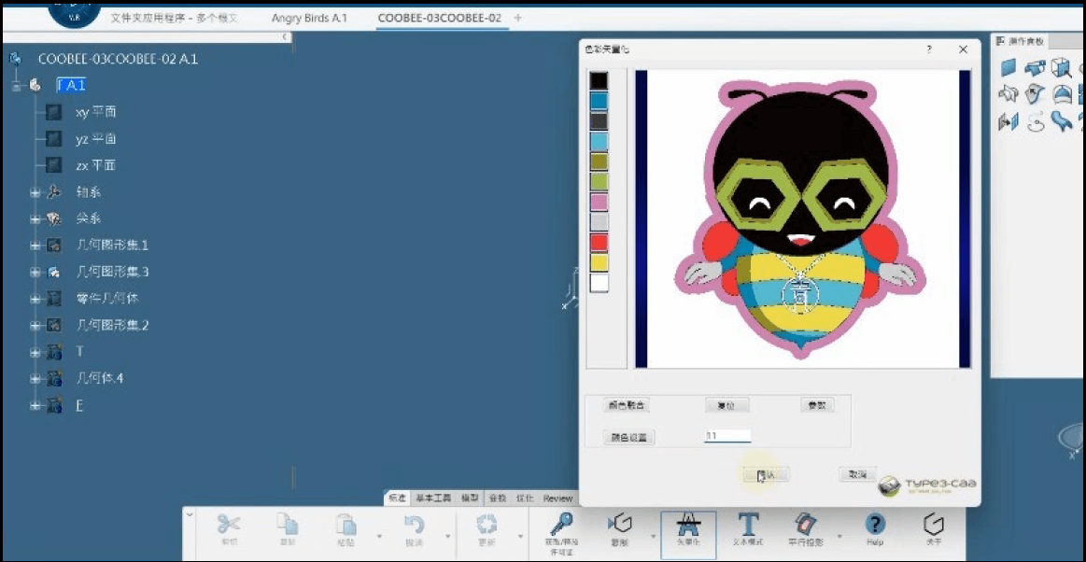Click the Paste clipboard icon in the bottom toolbar
Screen dimensions: 1086x562
click(x=346, y=525)
